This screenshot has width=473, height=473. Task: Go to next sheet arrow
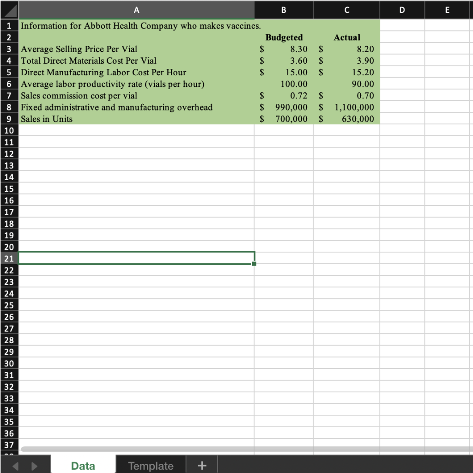tap(34, 466)
